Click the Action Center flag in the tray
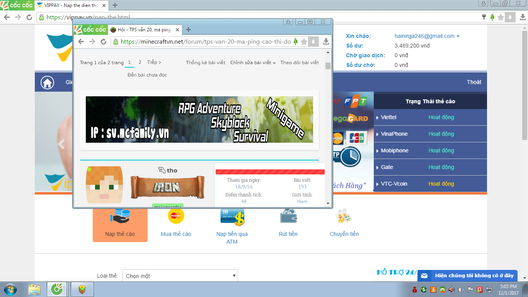Image resolution: width=528 pixels, height=297 pixels. 470,289
